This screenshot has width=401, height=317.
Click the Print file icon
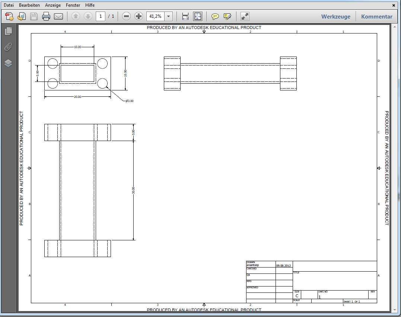(46, 16)
